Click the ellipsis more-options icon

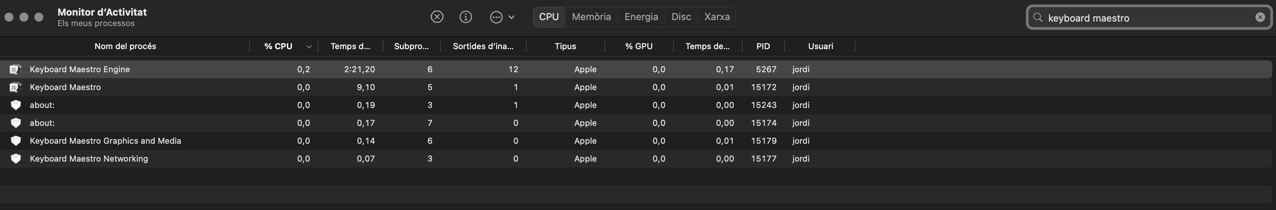pos(497,17)
